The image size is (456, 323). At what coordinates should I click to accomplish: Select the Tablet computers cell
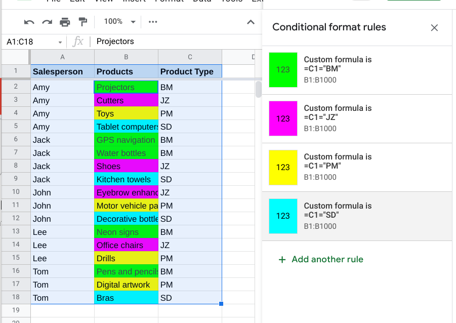(126, 127)
